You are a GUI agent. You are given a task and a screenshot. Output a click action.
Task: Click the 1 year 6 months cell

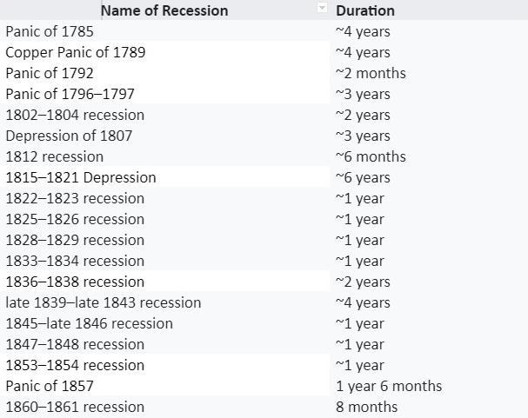coord(389,386)
